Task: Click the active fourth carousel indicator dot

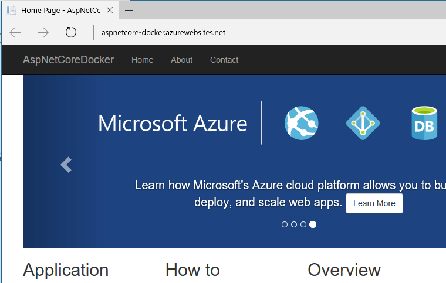Action: [x=313, y=224]
